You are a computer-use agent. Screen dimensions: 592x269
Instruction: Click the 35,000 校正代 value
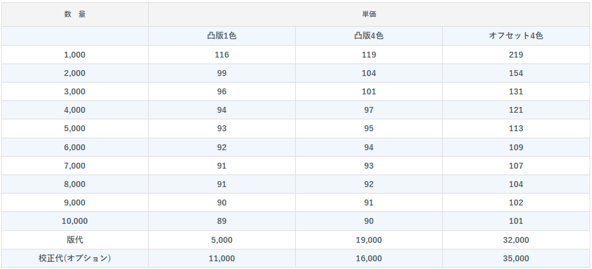(516, 258)
